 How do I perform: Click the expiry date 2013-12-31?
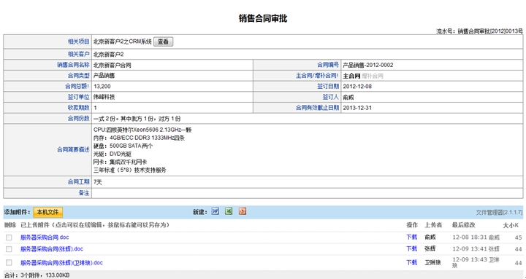[x=357, y=108]
